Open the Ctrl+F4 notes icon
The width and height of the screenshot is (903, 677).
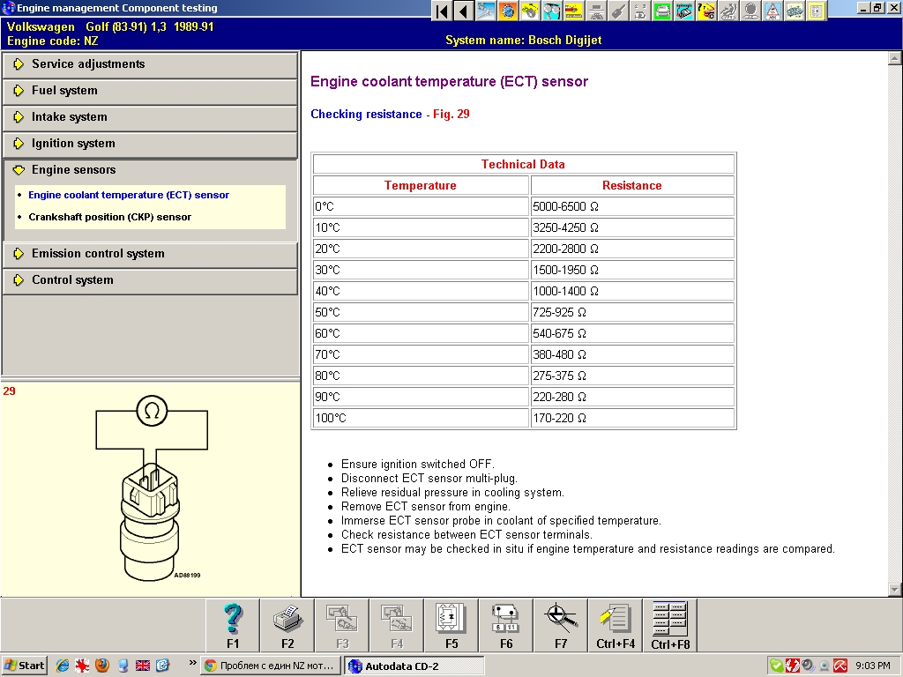click(615, 625)
